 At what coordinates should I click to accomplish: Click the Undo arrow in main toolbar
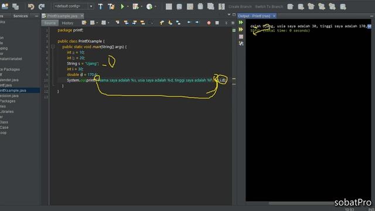coord(31,6)
